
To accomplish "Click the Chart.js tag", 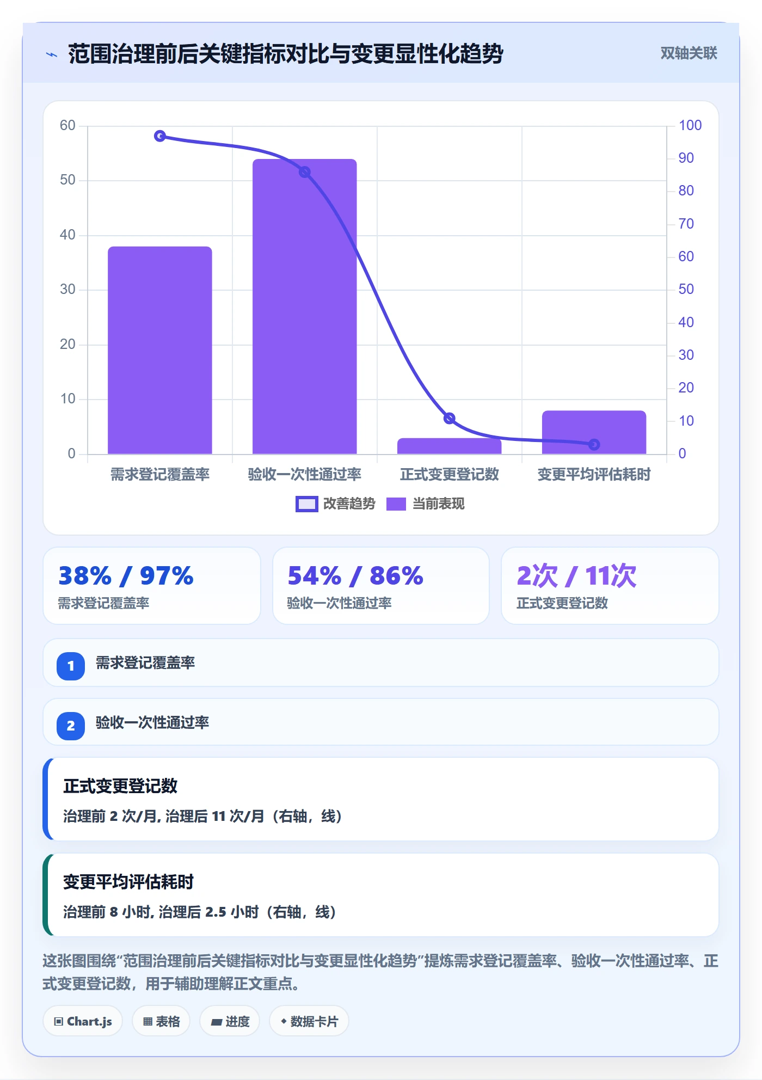I will [83, 1021].
